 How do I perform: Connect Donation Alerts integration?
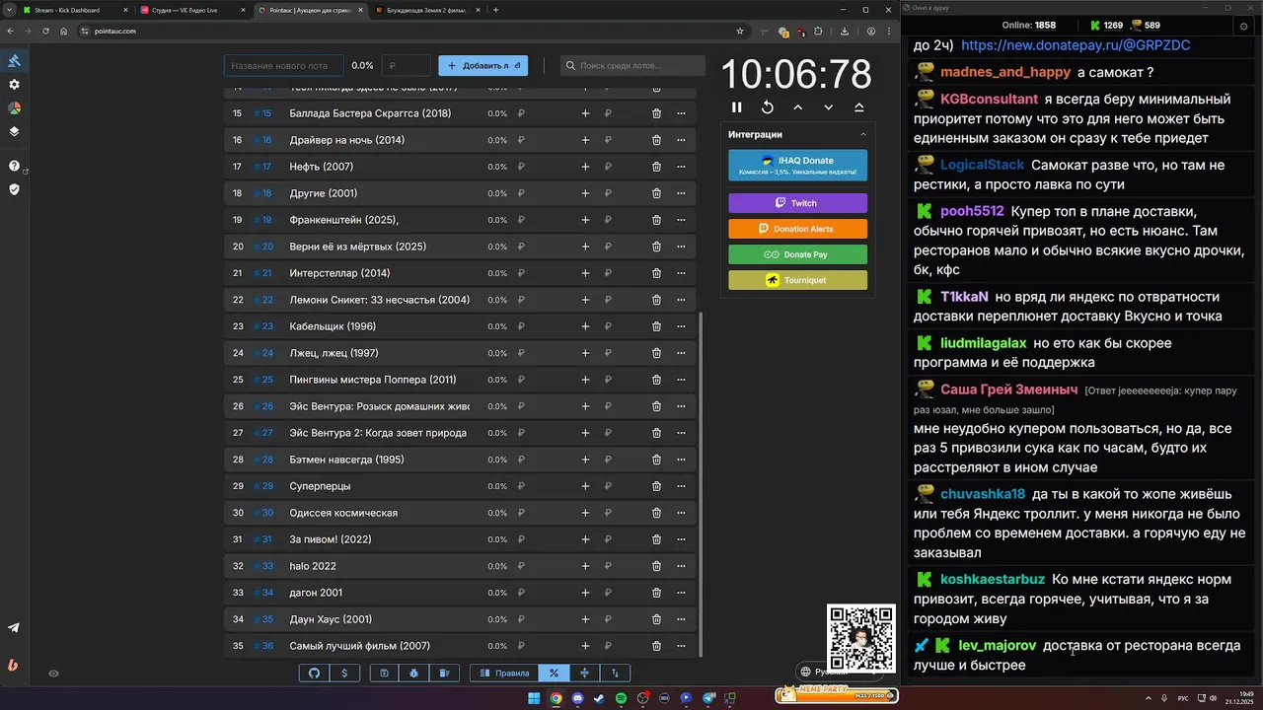coord(797,229)
